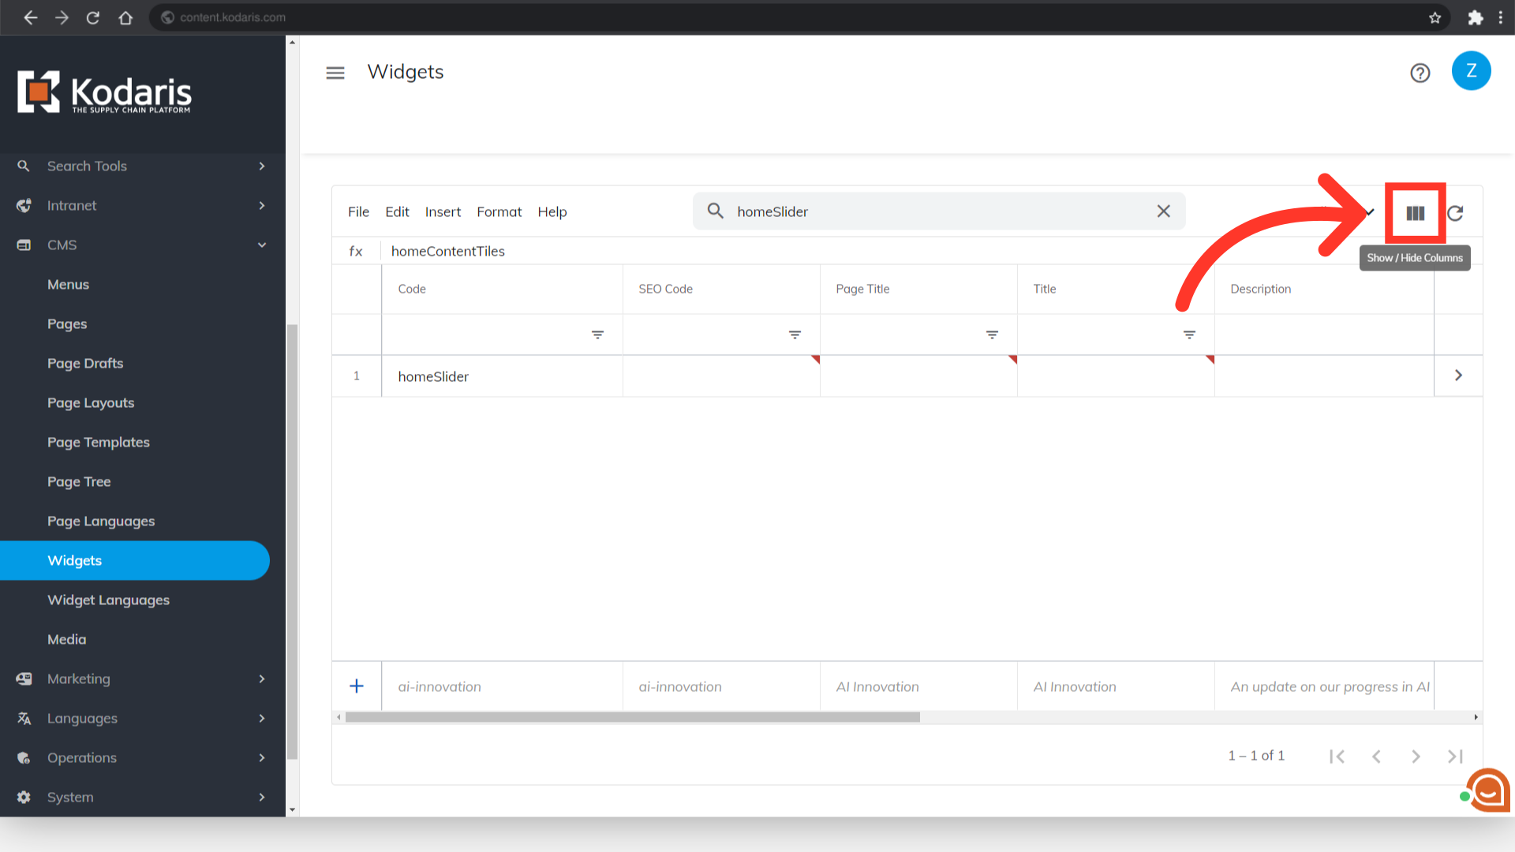Image resolution: width=1515 pixels, height=852 pixels.
Task: Toggle the hamburger navigation menu
Action: [335, 73]
